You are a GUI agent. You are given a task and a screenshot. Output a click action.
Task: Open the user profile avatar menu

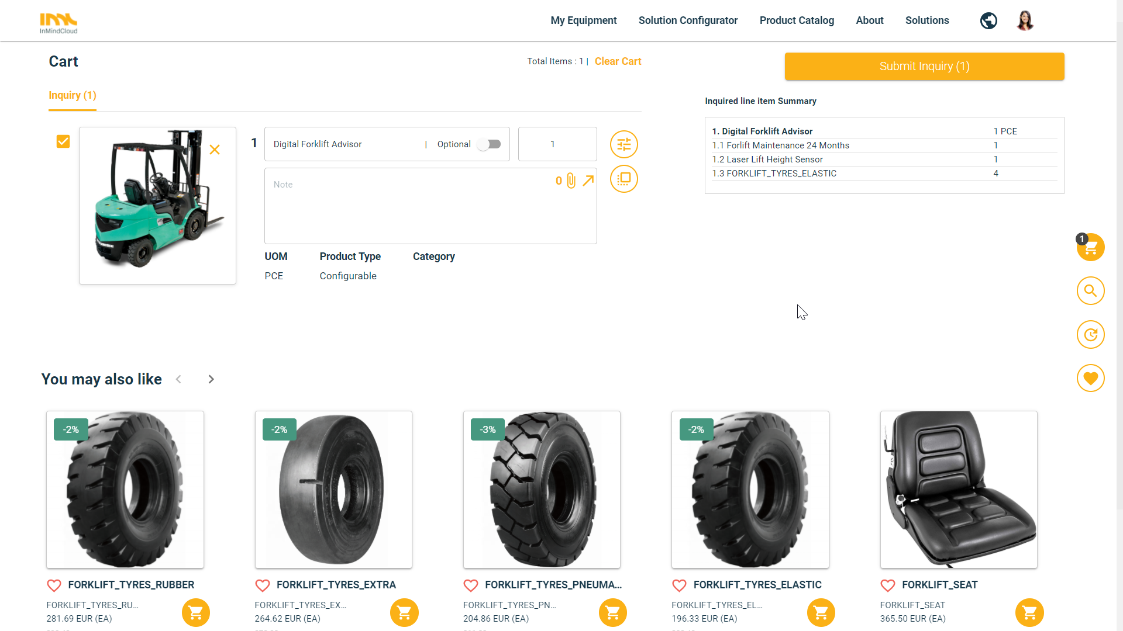[1025, 21]
